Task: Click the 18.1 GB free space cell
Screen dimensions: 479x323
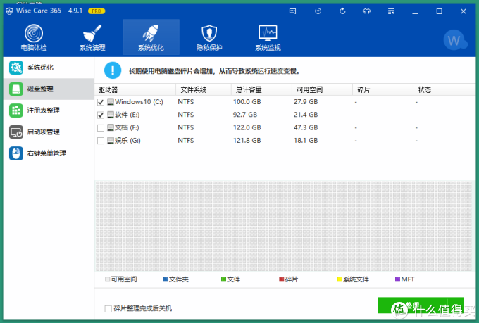Action: tap(306, 141)
